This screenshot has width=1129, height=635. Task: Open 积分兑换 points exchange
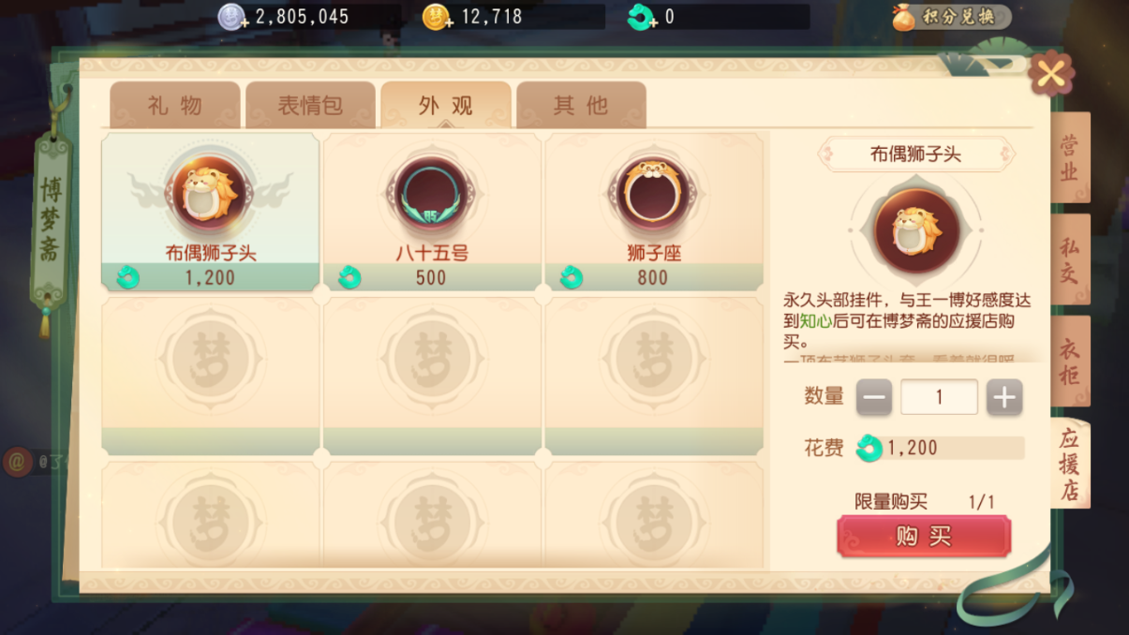pos(951,17)
